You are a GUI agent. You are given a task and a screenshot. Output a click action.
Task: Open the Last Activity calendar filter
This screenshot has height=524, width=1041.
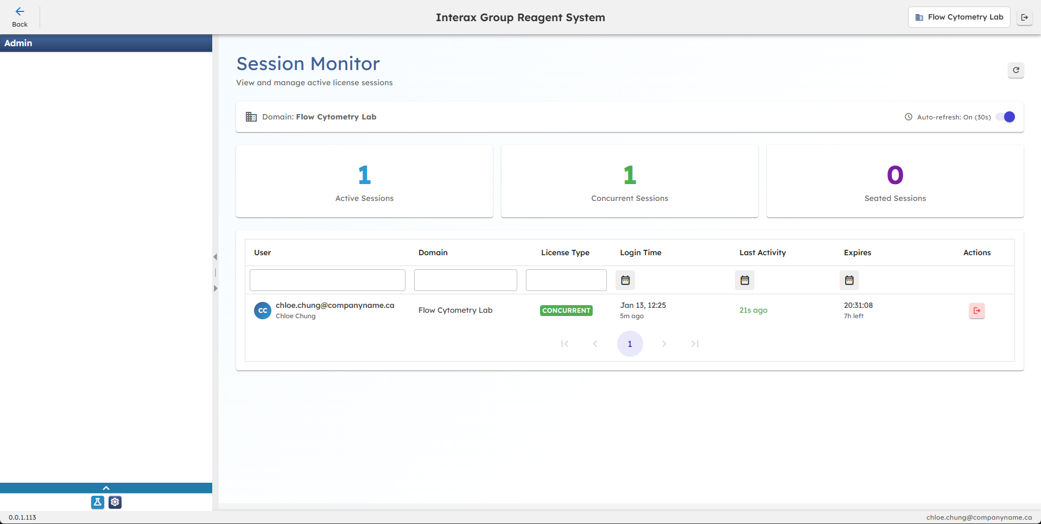744,280
